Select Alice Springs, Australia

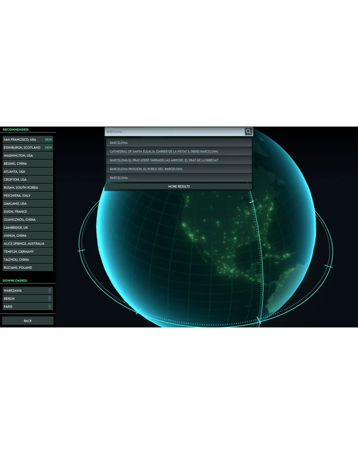(x=24, y=244)
